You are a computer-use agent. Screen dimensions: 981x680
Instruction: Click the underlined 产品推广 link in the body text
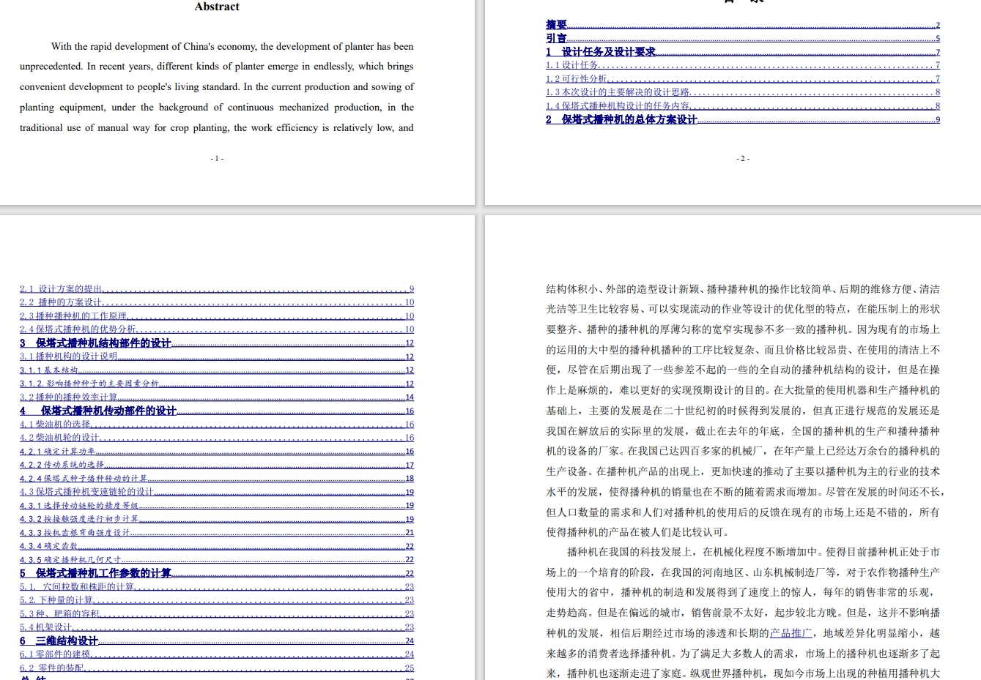(x=791, y=633)
